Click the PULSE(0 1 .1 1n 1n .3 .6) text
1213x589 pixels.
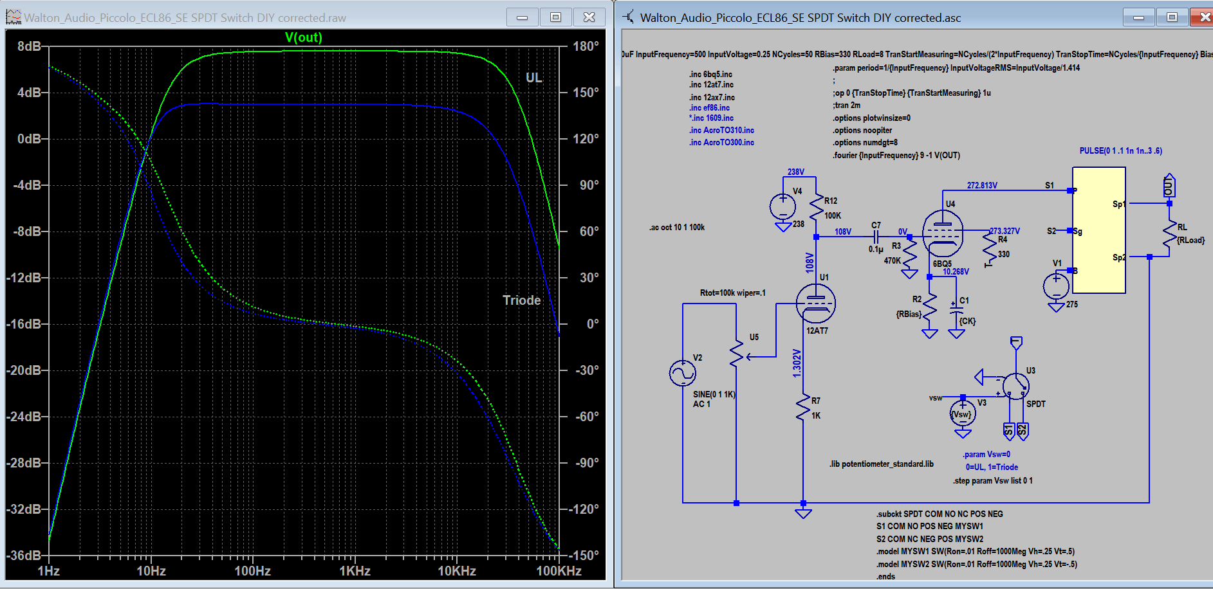click(1121, 151)
